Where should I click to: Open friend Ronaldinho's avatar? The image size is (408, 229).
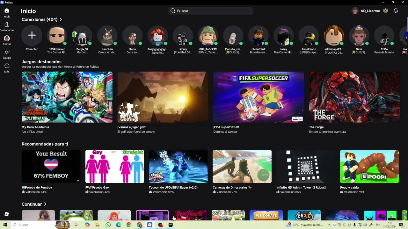[309, 35]
